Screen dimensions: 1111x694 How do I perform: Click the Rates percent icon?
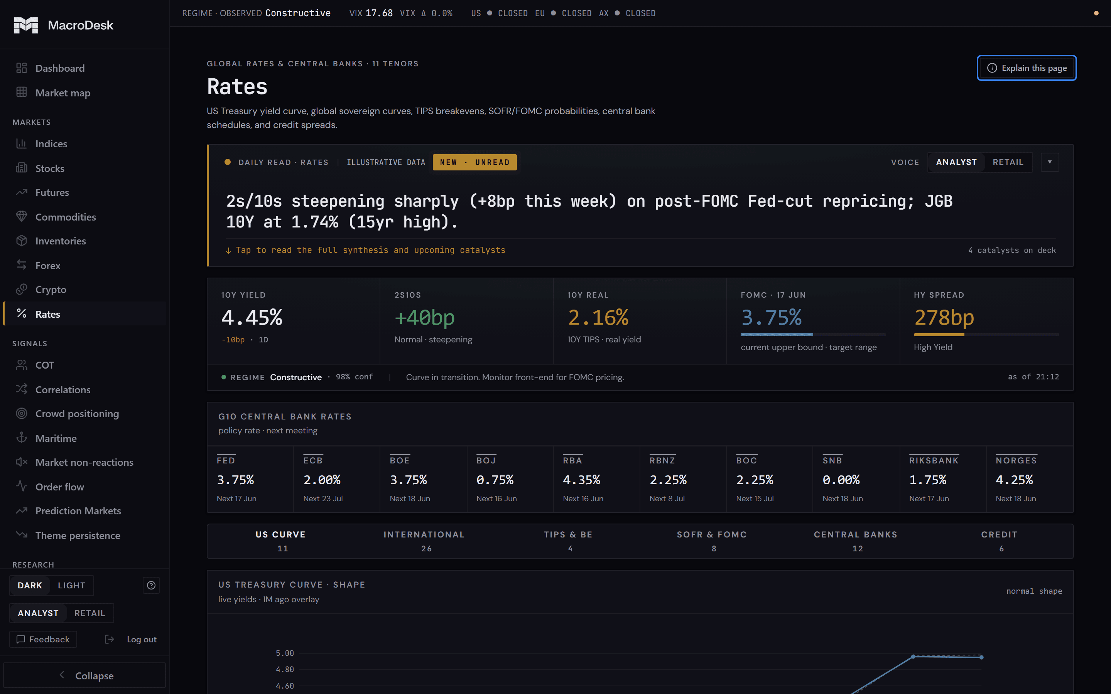[22, 313]
